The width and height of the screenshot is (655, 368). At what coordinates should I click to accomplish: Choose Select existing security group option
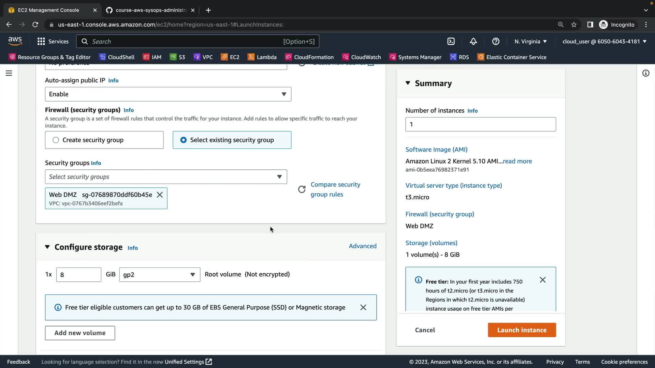184,140
